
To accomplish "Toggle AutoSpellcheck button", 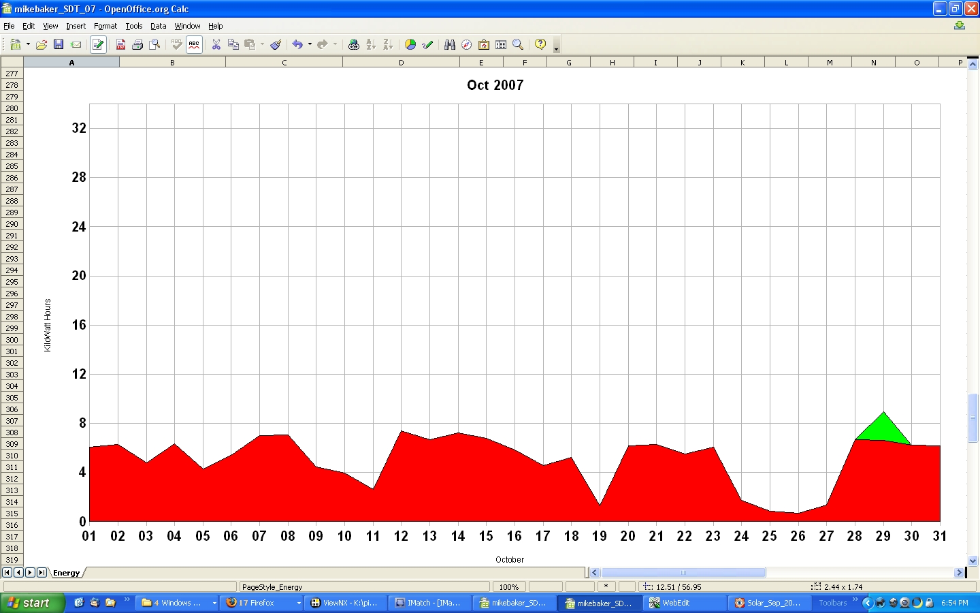I will pos(194,44).
